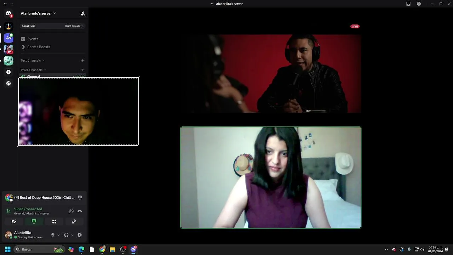Click '(4) Best of Deep House 2026' stream title
Screen dimensions: 453x255
(44, 198)
